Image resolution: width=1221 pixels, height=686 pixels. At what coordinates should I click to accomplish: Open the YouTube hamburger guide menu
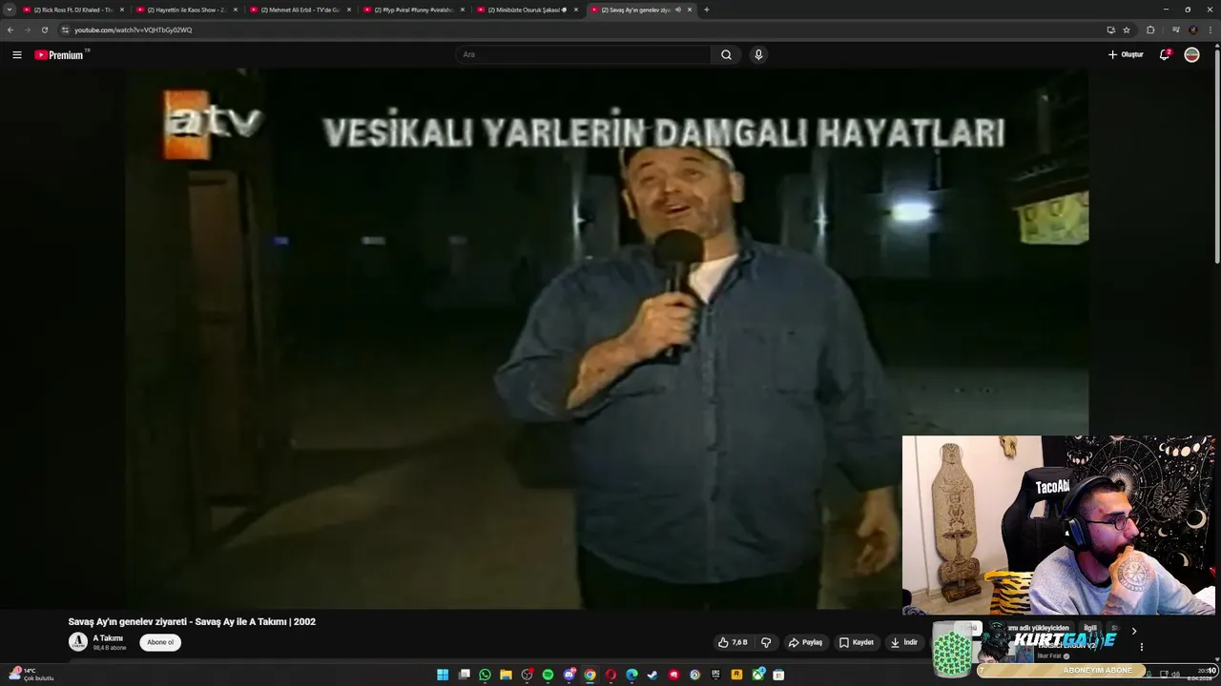point(16,54)
